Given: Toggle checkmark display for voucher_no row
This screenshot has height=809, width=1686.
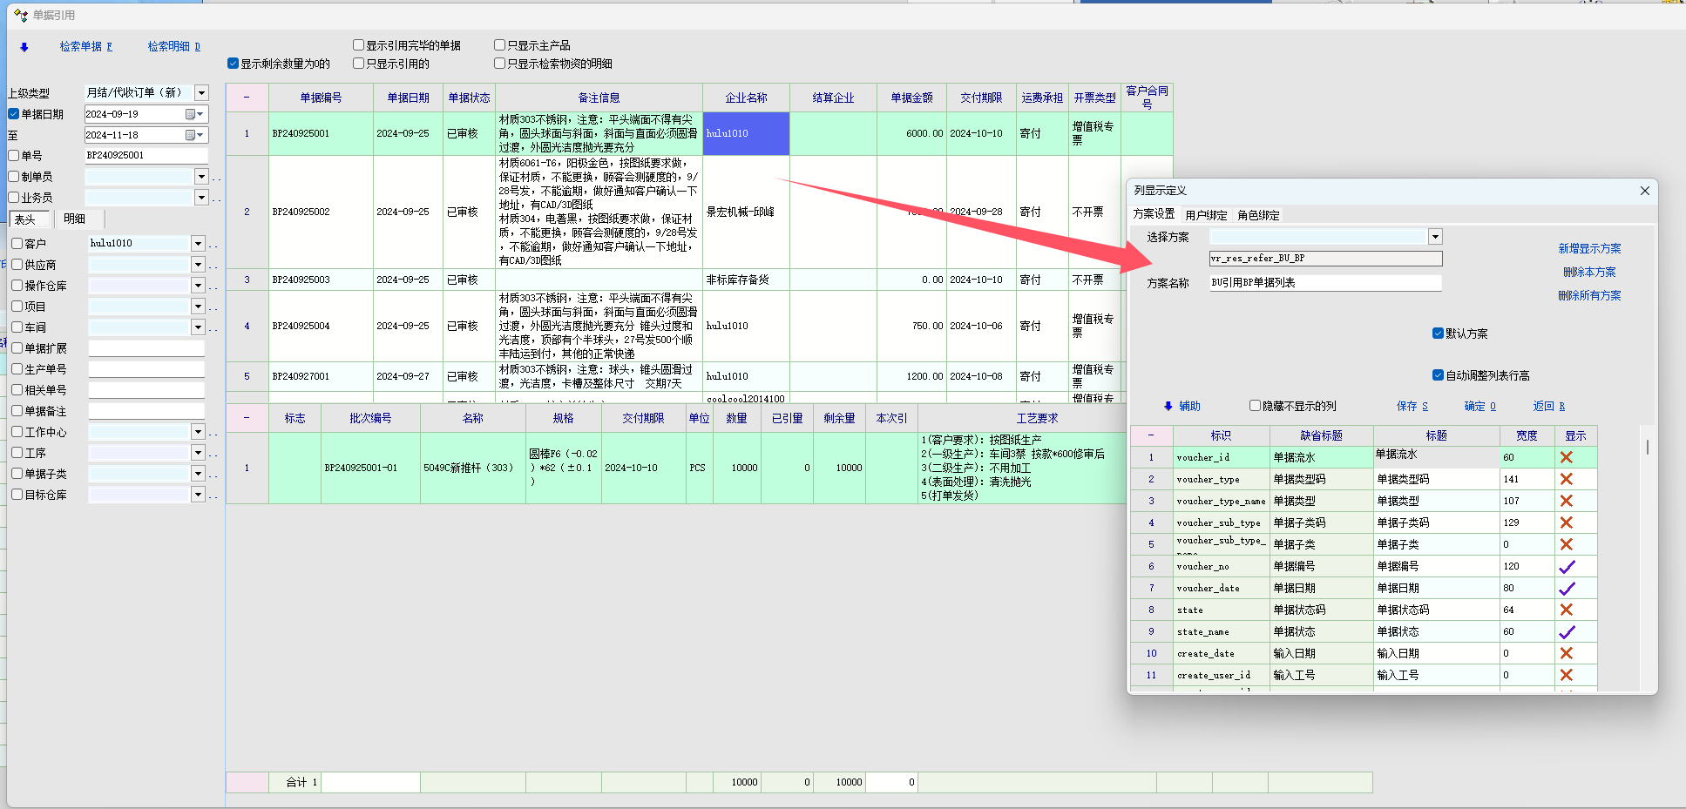Looking at the screenshot, I should [1566, 566].
